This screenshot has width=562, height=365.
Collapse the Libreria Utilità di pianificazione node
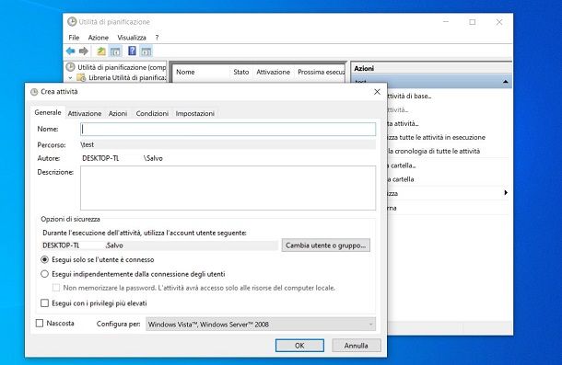(x=70, y=77)
